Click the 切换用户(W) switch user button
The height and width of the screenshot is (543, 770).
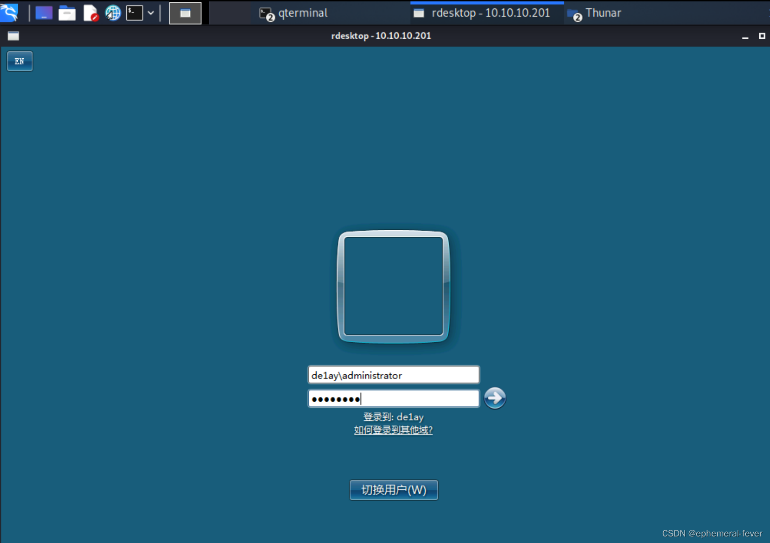[394, 490]
